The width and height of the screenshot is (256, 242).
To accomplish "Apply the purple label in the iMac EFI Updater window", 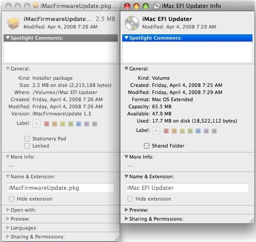I will (206, 131).
